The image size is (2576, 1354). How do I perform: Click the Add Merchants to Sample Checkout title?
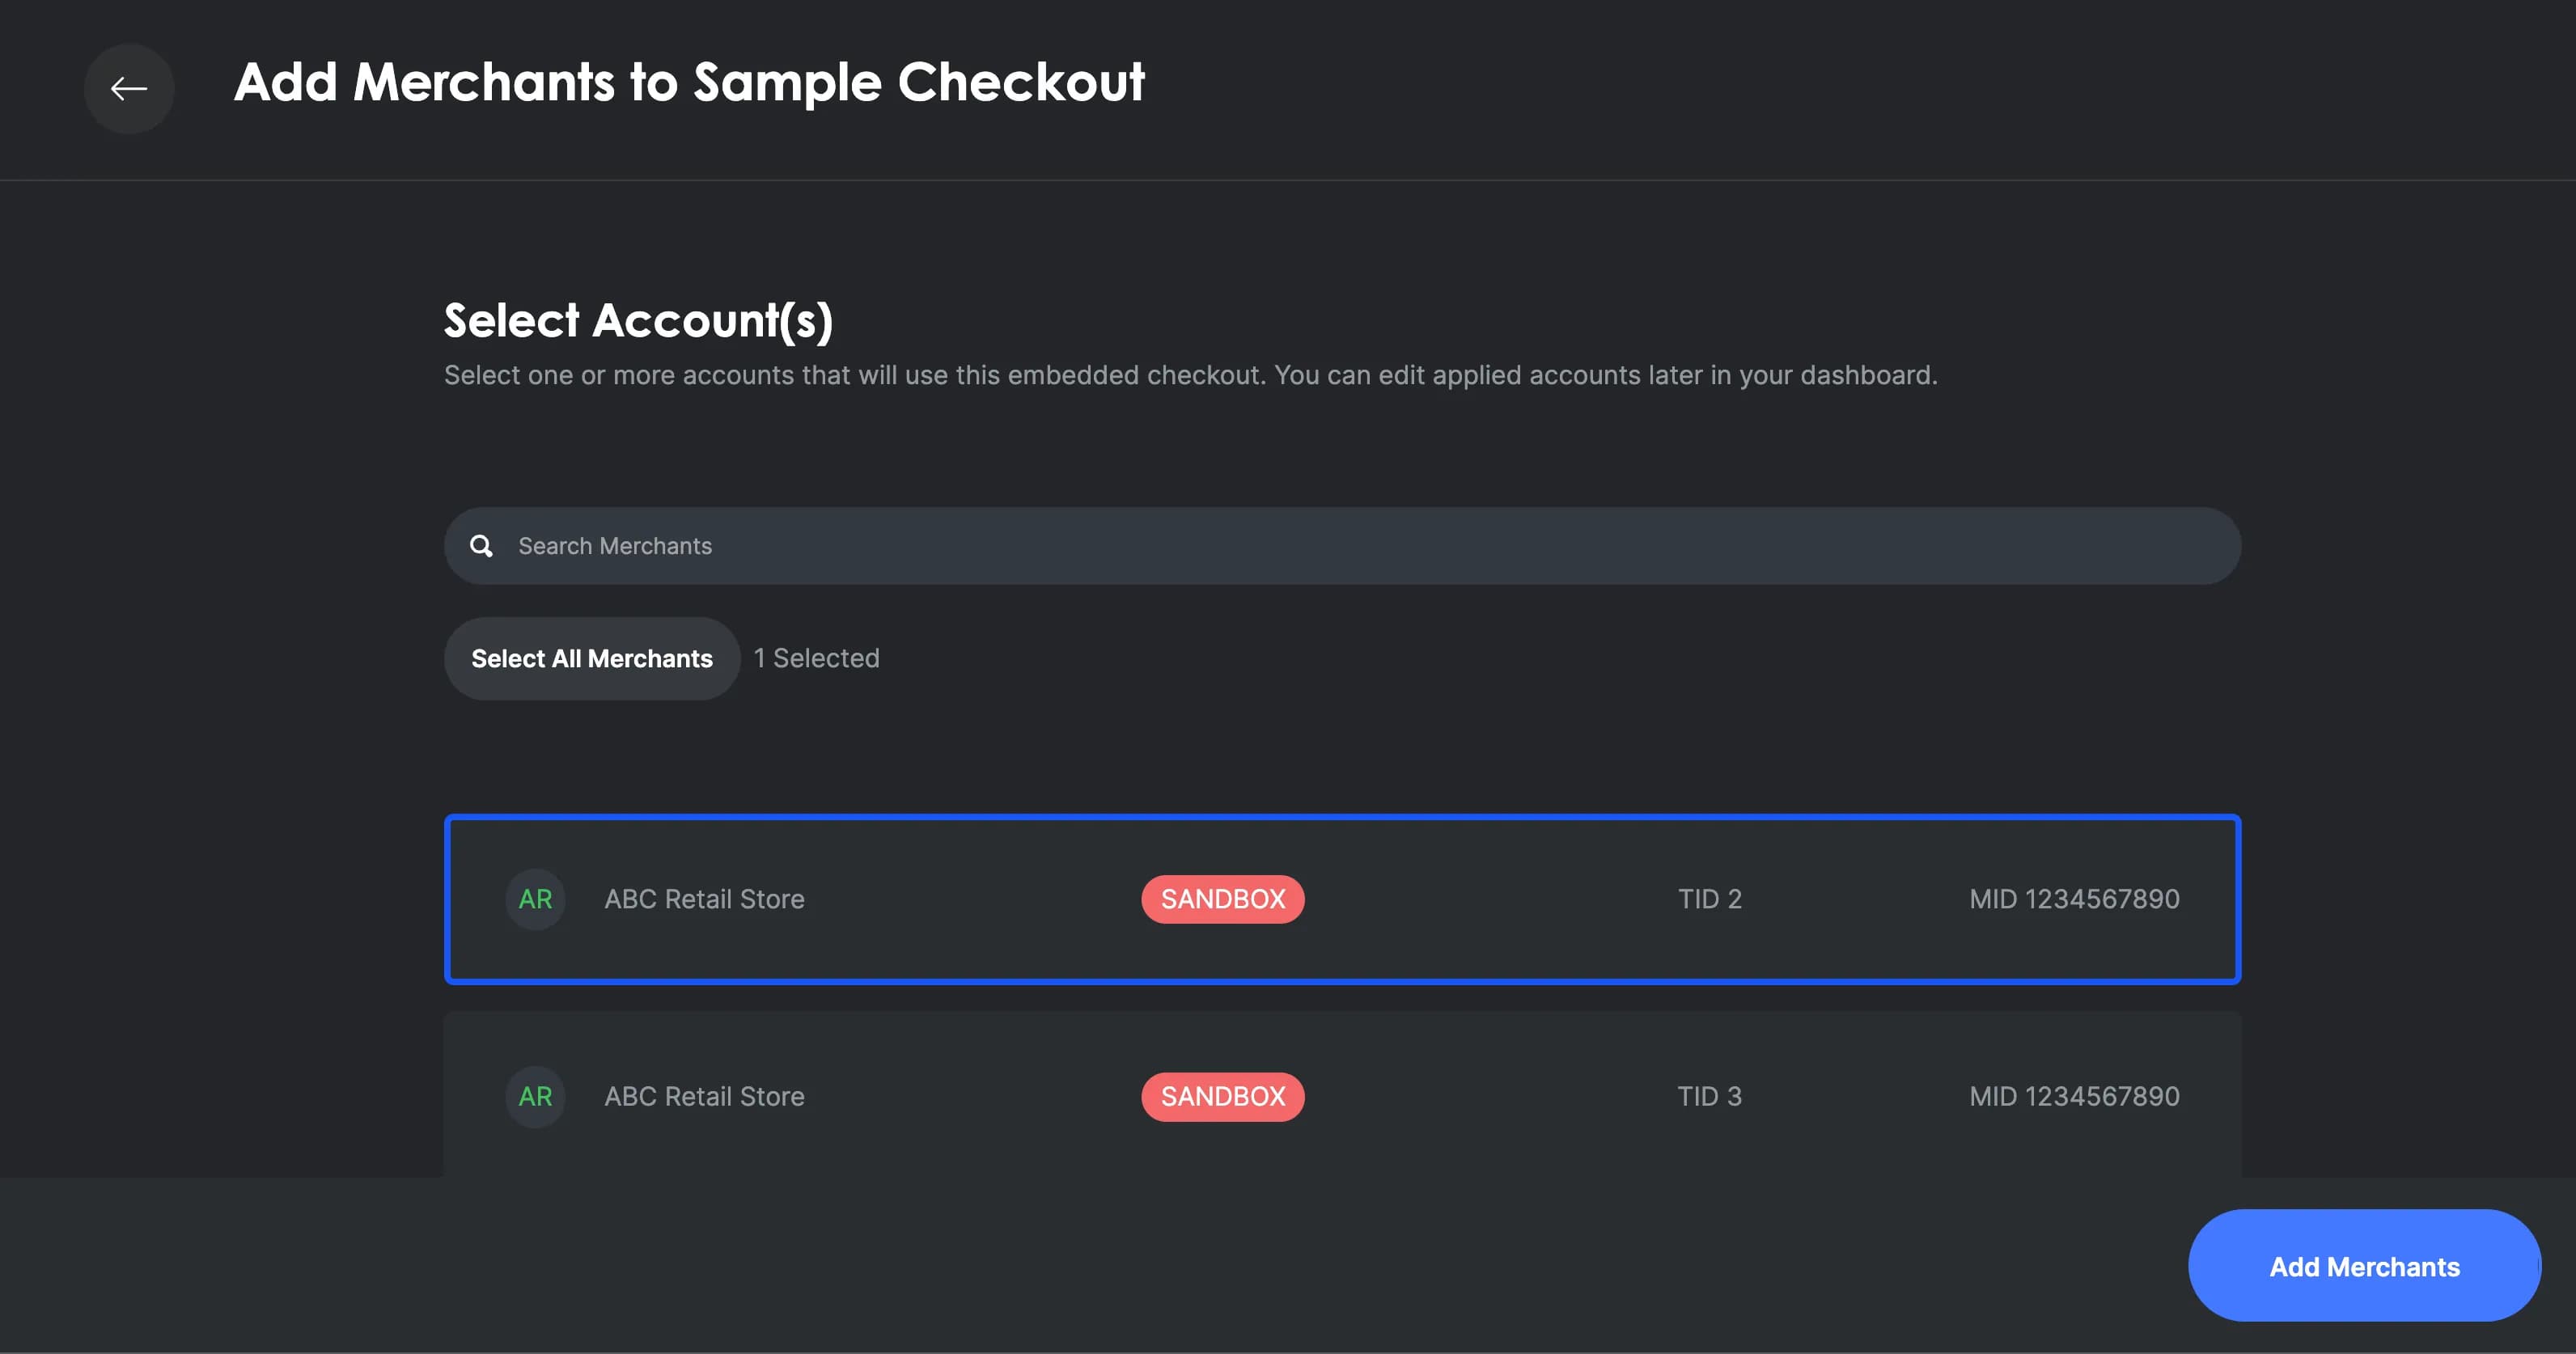(690, 83)
